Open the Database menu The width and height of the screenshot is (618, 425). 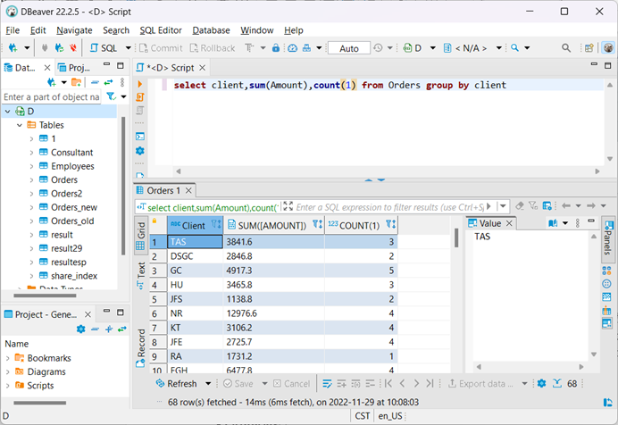click(x=211, y=30)
